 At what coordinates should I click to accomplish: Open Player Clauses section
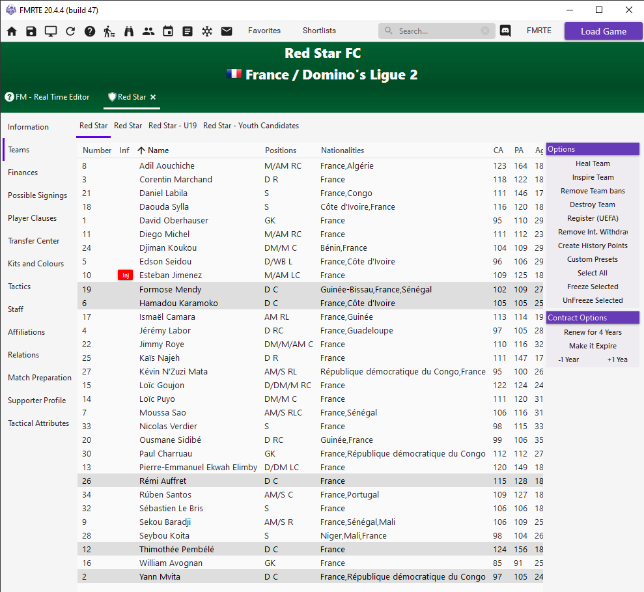coord(32,218)
